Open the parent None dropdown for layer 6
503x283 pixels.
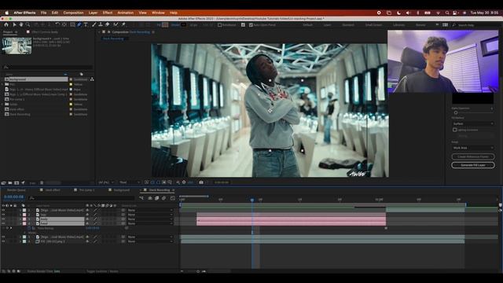150,241
